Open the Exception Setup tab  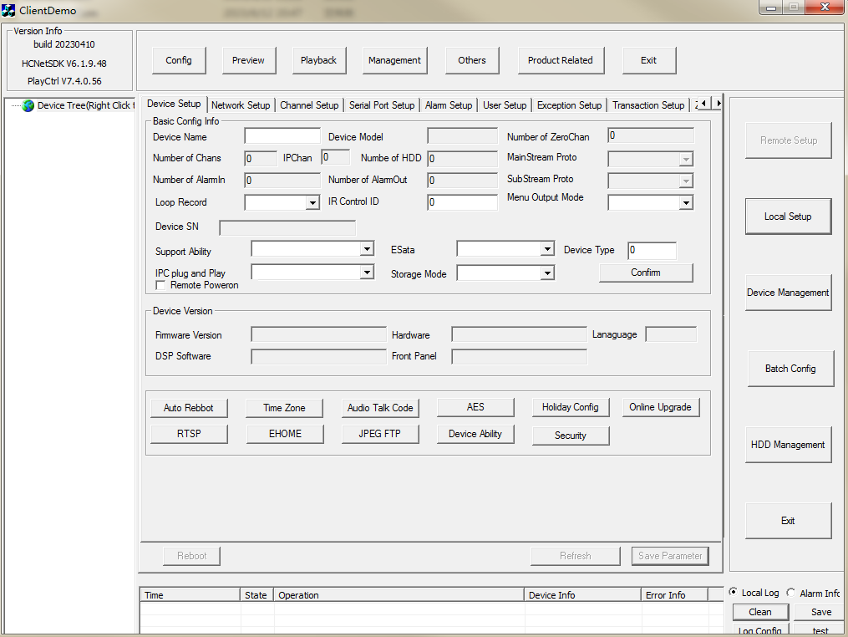pos(569,104)
